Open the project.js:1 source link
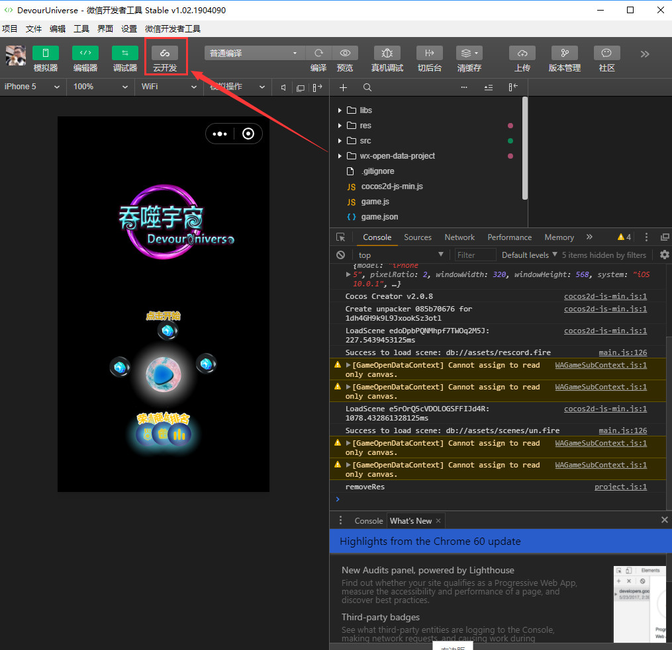Viewport: 672px width, 650px height. pyautogui.click(x=620, y=487)
